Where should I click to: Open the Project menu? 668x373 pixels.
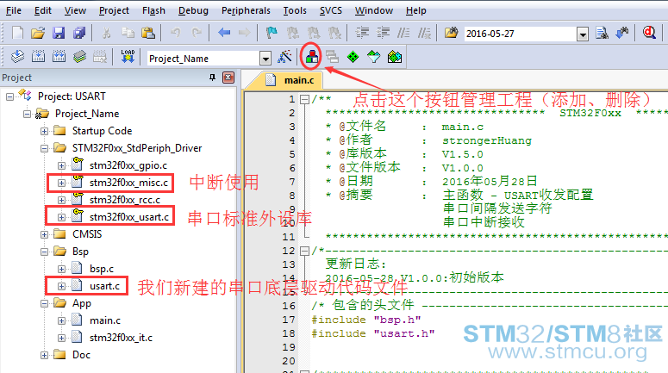click(114, 10)
